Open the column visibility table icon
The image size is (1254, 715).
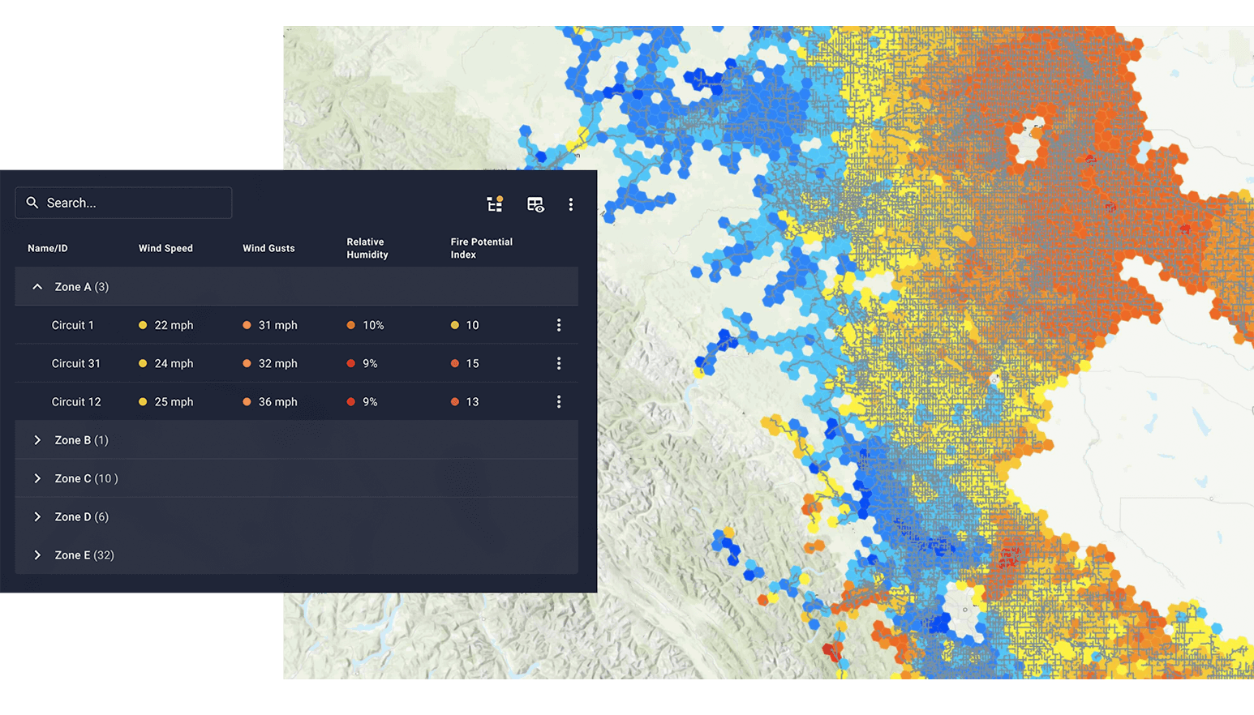pos(535,204)
